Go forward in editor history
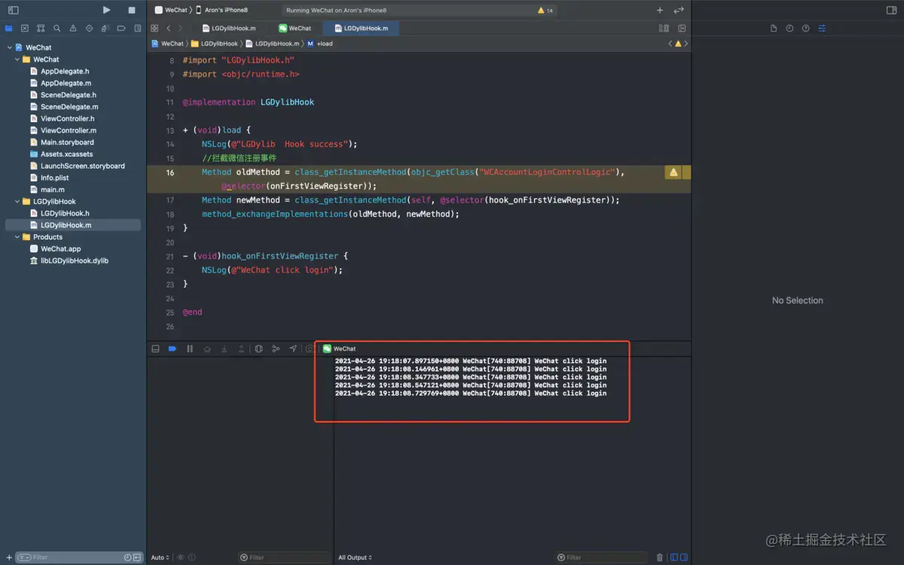The image size is (904, 565). tap(180, 28)
